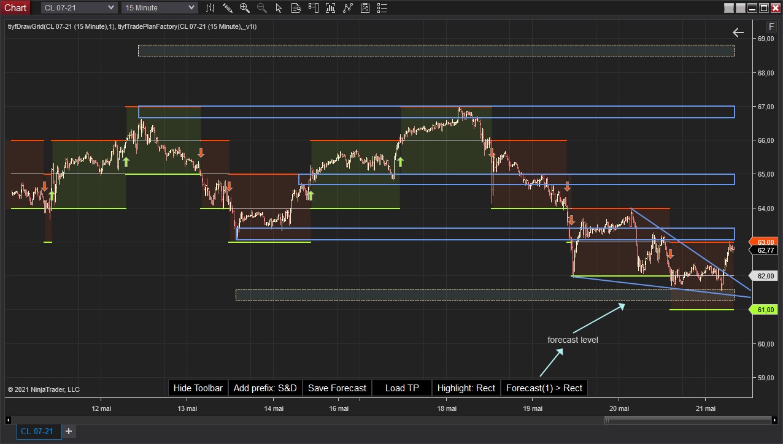Screen dimensions: 783x444
Task: Click the Forecast(1) > Rect button
Action: [544, 388]
